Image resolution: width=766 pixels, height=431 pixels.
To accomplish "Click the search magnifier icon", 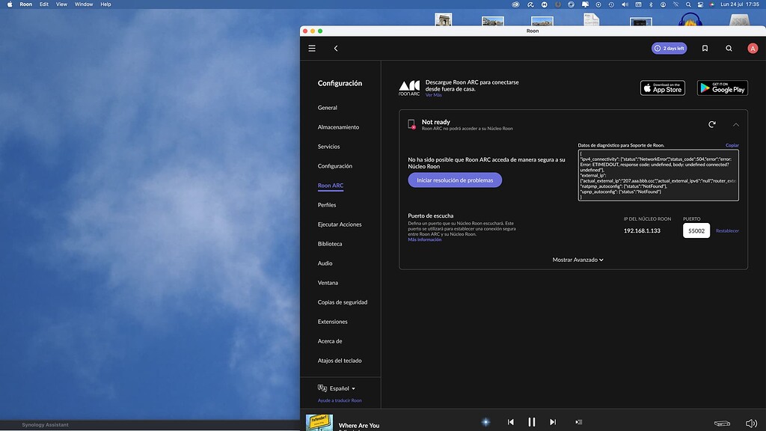I will [729, 48].
